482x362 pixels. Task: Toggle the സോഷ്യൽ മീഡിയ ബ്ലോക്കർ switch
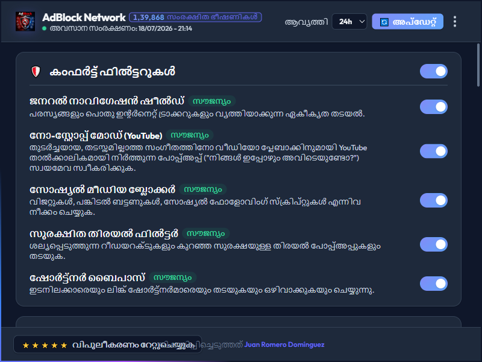(x=433, y=200)
